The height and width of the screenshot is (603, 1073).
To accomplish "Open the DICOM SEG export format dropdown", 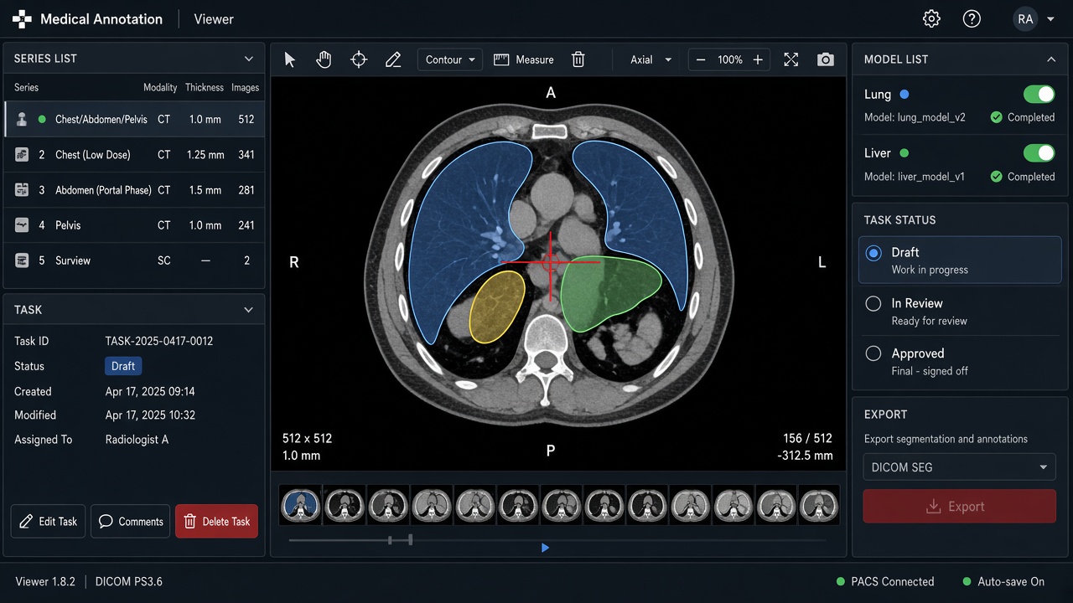I will pos(959,467).
